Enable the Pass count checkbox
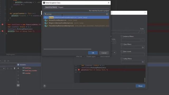The image size is (169, 95). click(x=122, y=51)
